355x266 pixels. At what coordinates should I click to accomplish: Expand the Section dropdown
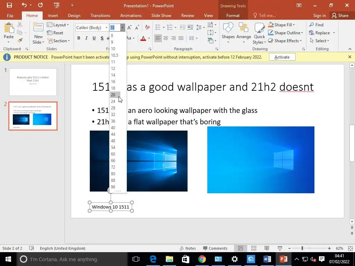[x=58, y=41]
